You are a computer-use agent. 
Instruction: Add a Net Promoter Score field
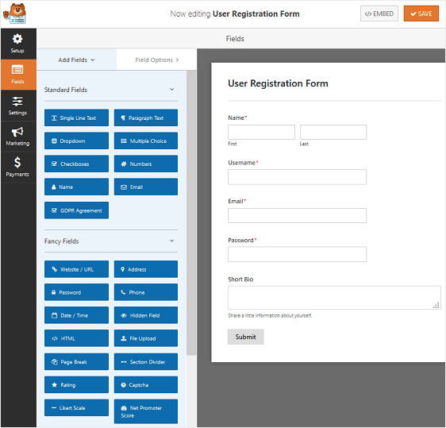146,411
